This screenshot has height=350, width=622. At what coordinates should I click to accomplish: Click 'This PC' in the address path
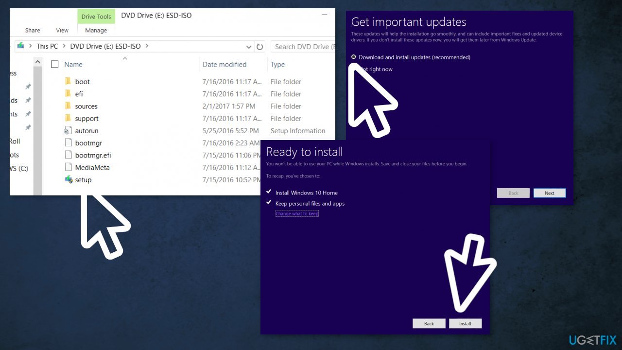[47, 46]
